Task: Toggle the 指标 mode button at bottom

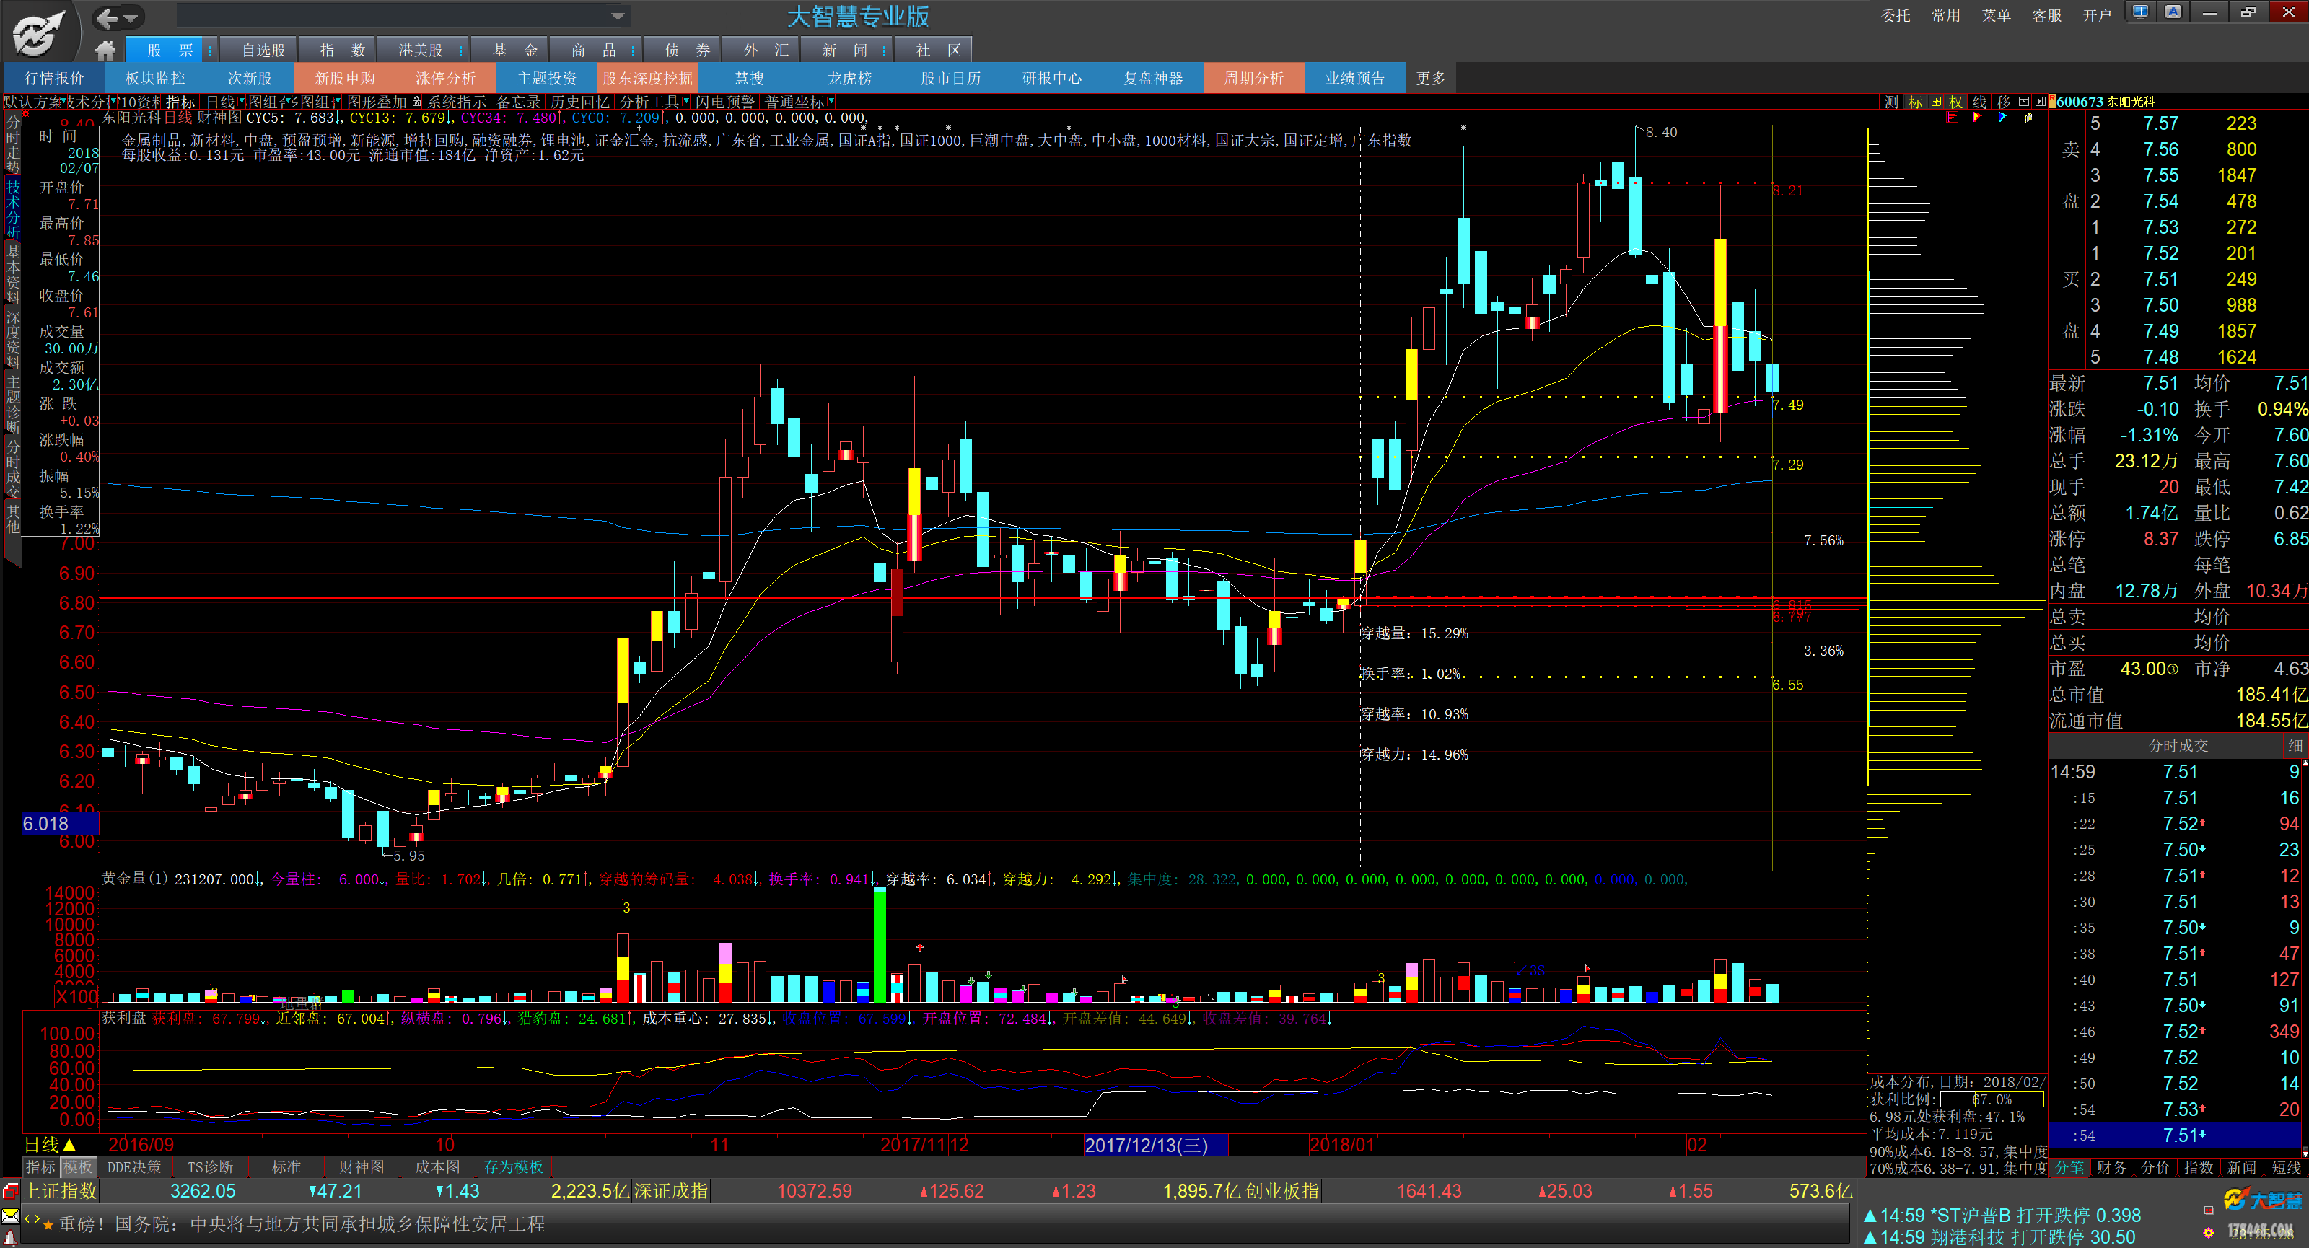Action: coord(40,1166)
